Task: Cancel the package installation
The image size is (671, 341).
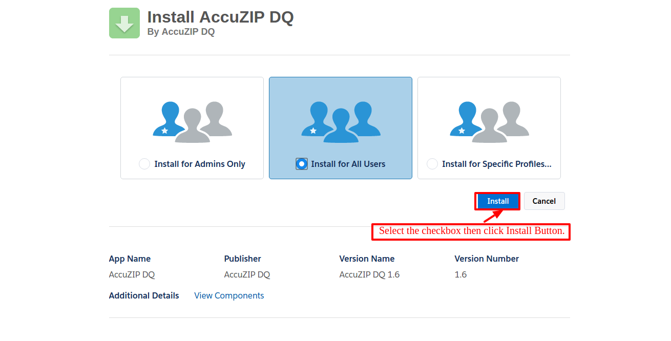Action: 544,201
